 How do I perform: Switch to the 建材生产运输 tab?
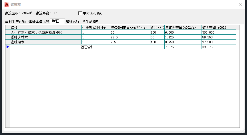(x=15, y=21)
